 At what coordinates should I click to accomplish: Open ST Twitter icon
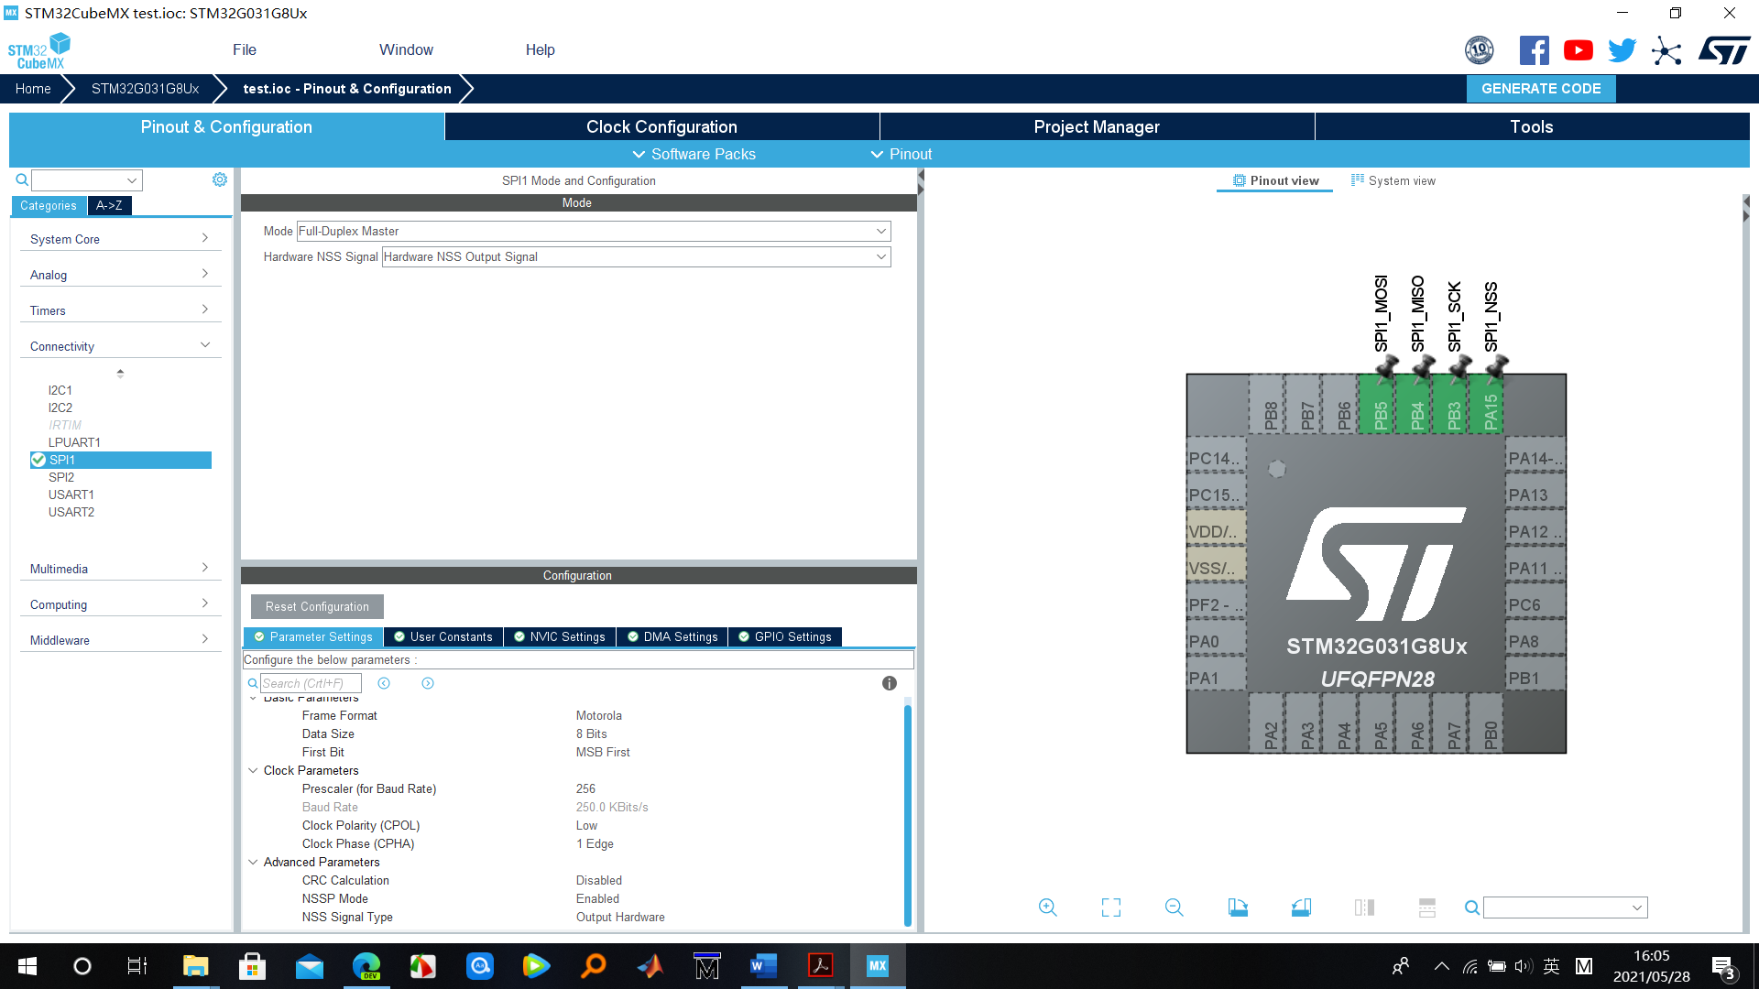[x=1622, y=50]
